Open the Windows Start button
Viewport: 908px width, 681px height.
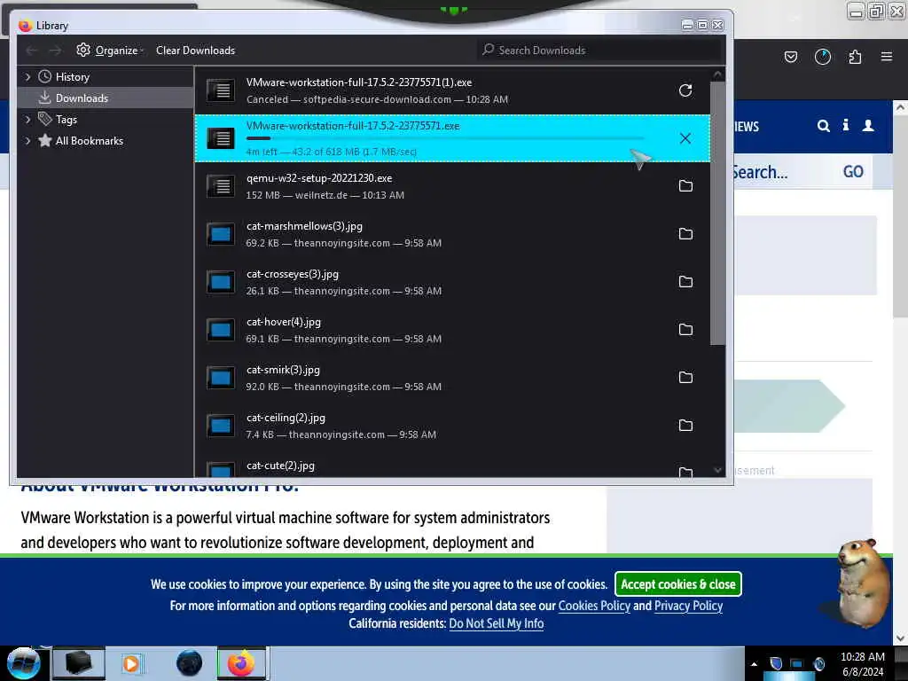[24, 663]
